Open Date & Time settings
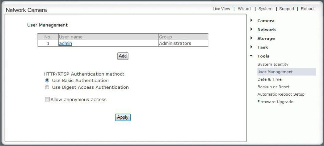This screenshot has height=146, width=324. point(269,79)
